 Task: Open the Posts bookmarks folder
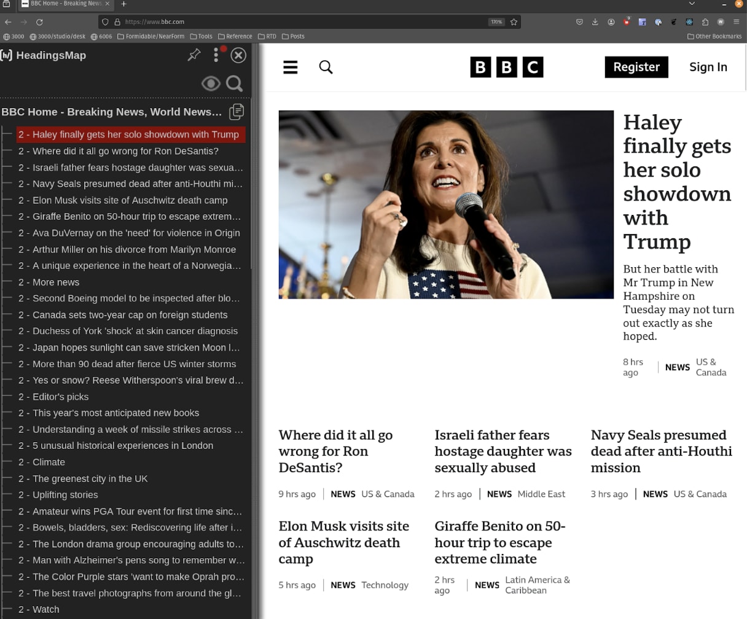293,36
